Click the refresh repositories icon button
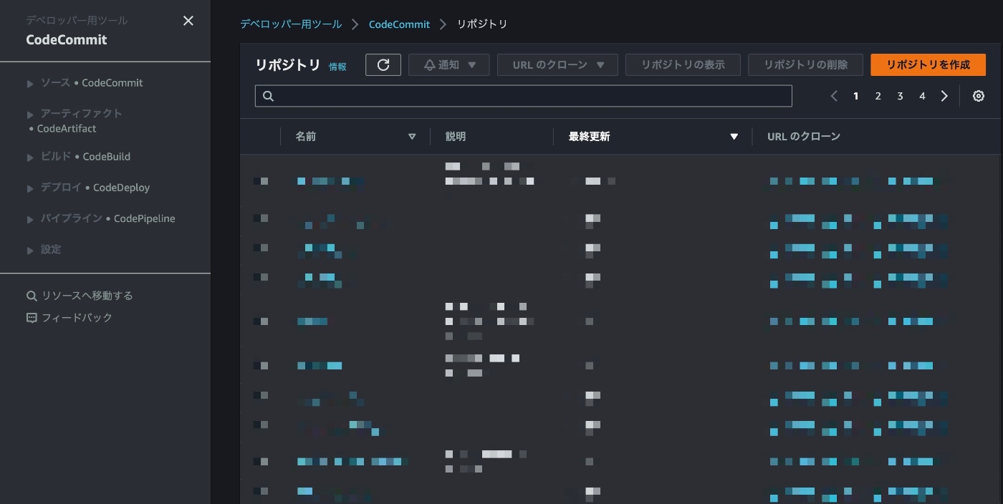This screenshot has width=1003, height=504. coord(383,64)
